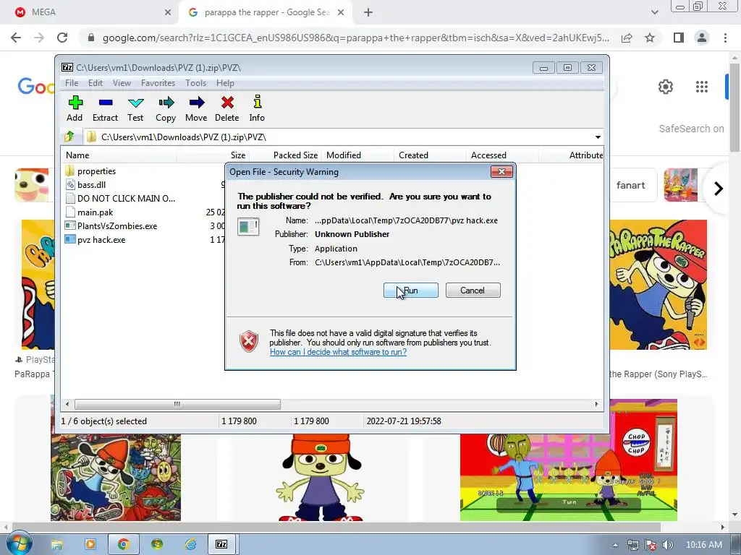Share this page via address bar icon

627,38
